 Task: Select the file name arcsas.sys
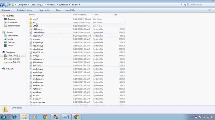[37, 99]
